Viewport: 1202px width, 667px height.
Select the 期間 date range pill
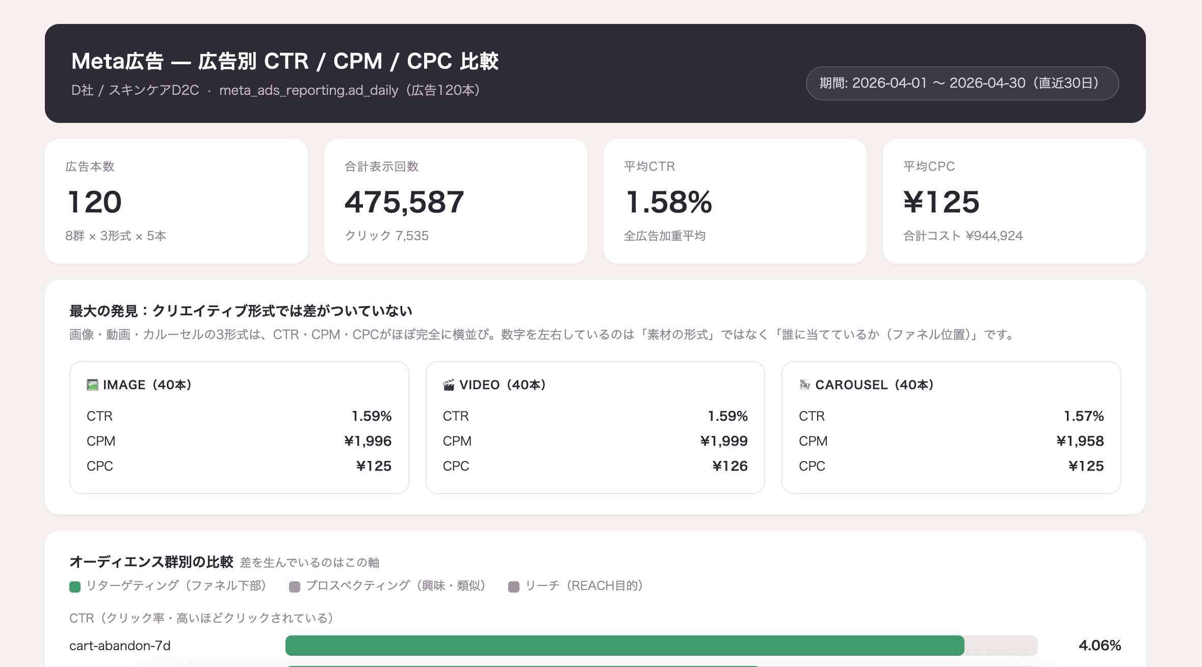tap(962, 83)
